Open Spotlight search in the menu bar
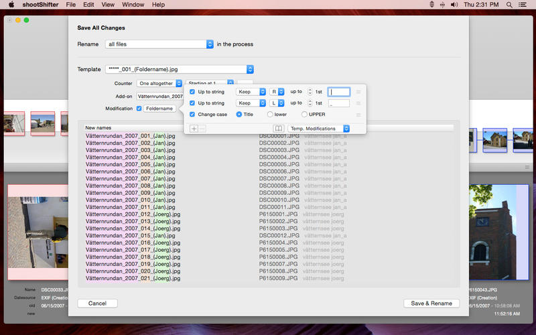Image resolution: width=536 pixels, height=335 pixels. pyautogui.click(x=510, y=5)
